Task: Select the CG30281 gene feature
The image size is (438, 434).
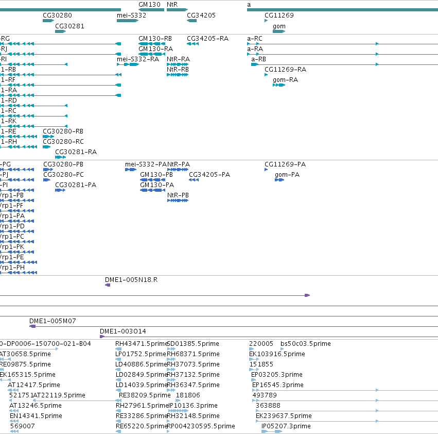Action: (x=60, y=31)
